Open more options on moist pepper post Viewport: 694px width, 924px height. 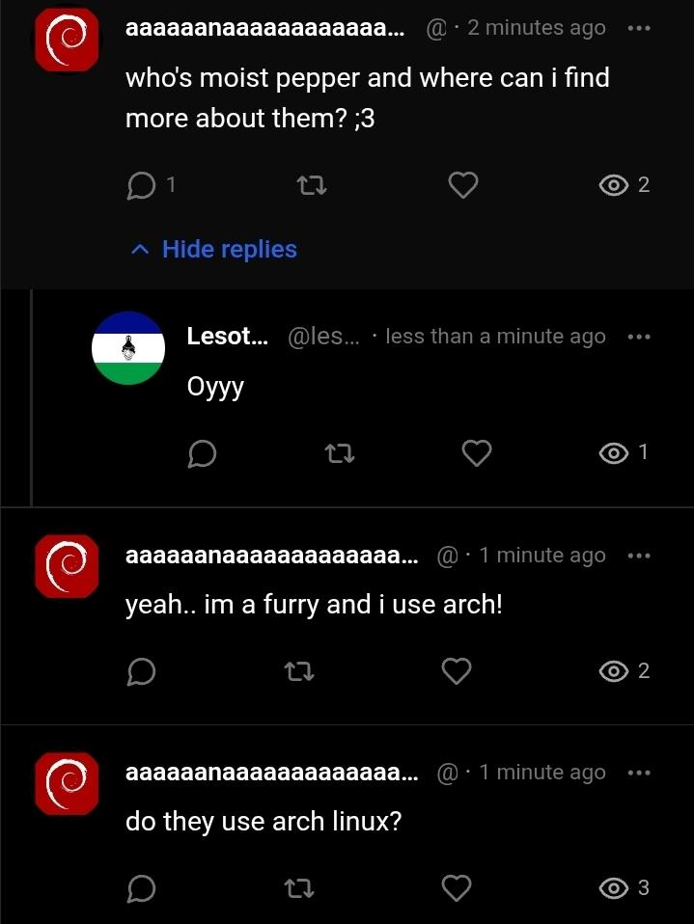coord(638,28)
